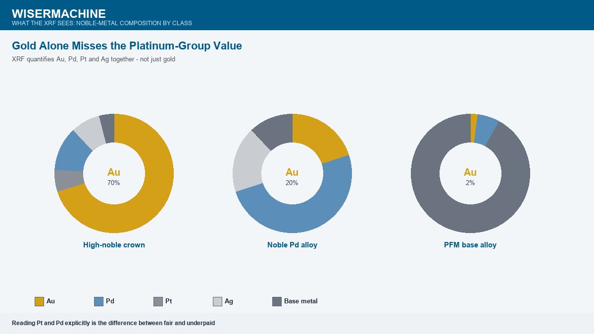Click the 'PFM base alloy' chart label
This screenshot has height=334, width=594.
(470, 245)
